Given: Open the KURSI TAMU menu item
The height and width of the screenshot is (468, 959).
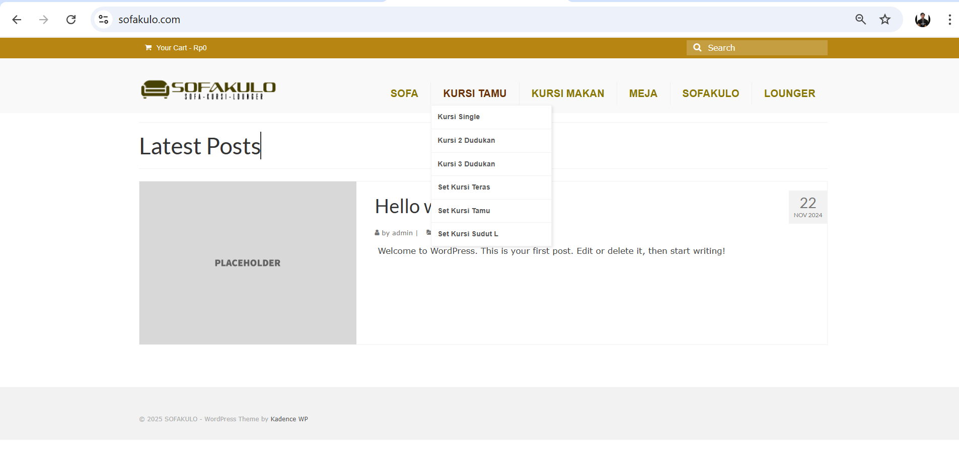Looking at the screenshot, I should coord(475,93).
